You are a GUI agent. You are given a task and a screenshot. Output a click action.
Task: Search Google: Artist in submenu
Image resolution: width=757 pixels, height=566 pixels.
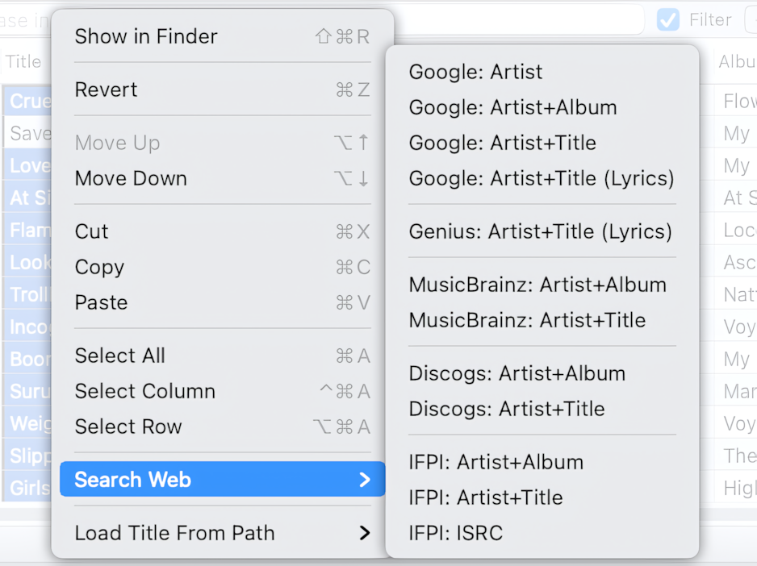(x=475, y=72)
